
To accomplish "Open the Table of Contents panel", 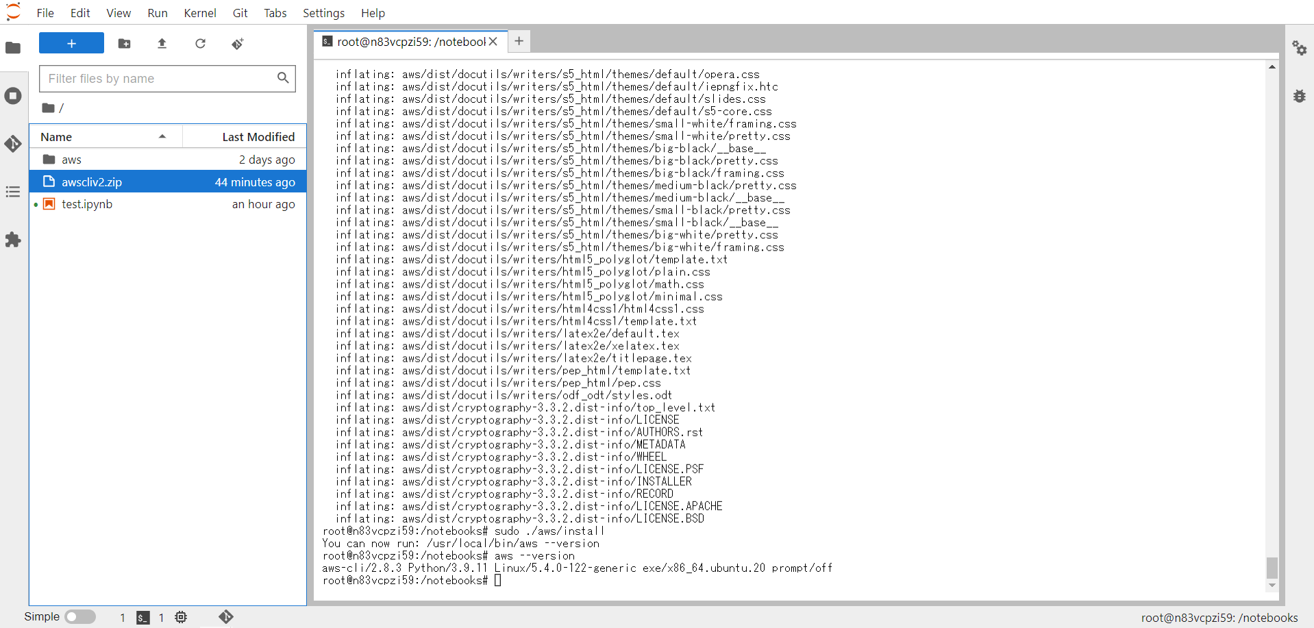I will 13,192.
